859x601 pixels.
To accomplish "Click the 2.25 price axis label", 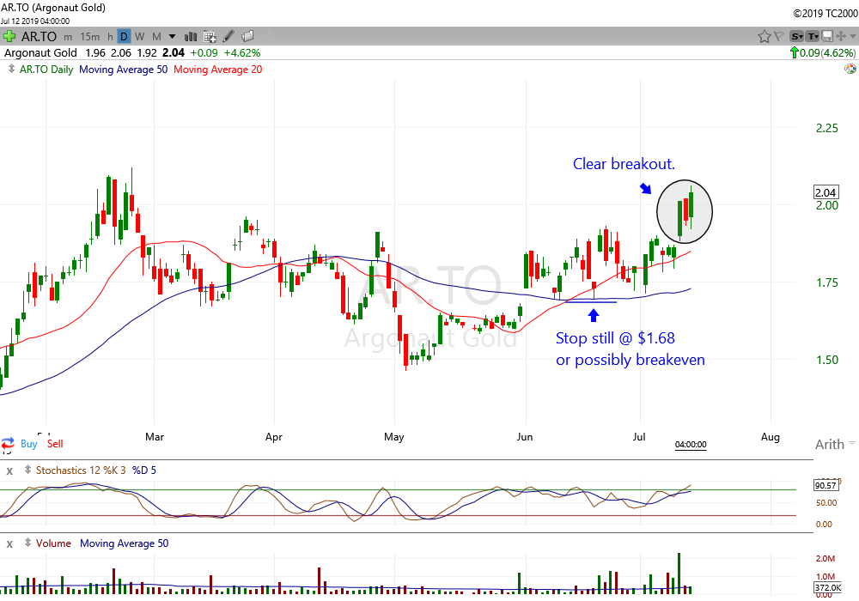I will coord(826,128).
